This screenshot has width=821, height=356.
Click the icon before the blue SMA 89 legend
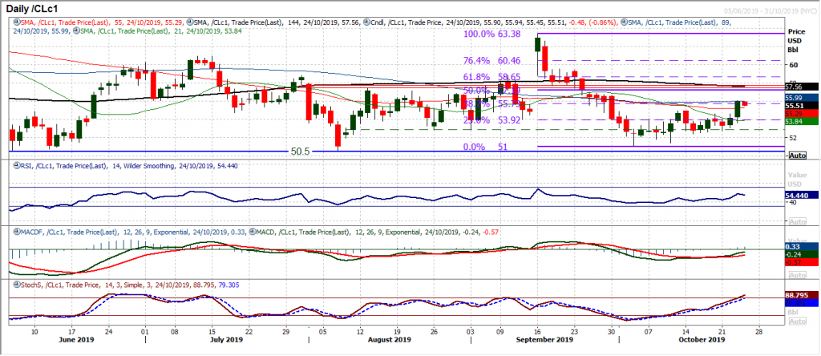[x=625, y=22]
